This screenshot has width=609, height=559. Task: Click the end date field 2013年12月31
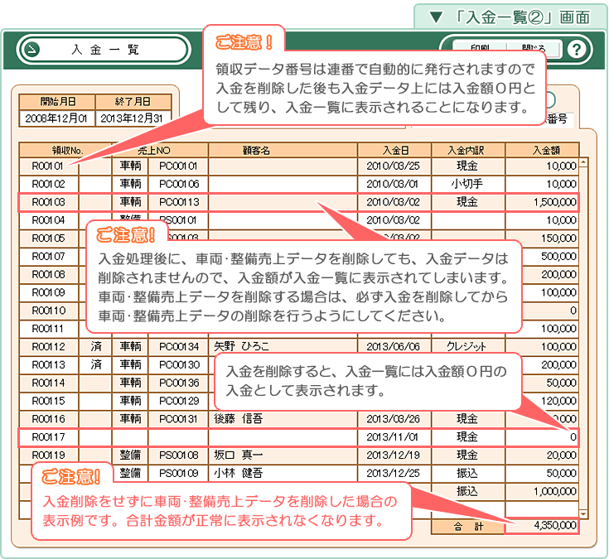(133, 118)
